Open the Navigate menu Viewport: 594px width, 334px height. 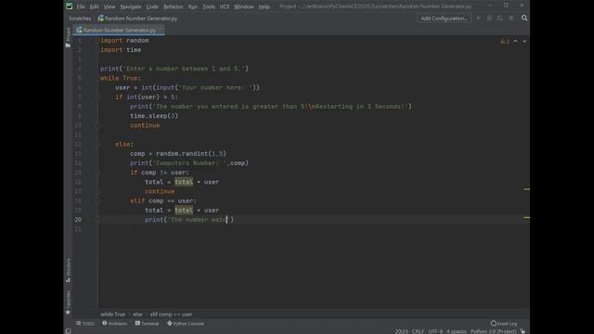pos(131,6)
